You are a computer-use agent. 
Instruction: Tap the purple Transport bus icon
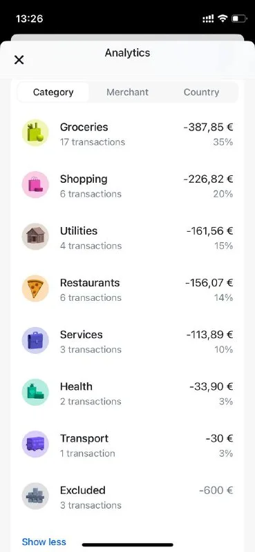[35, 444]
